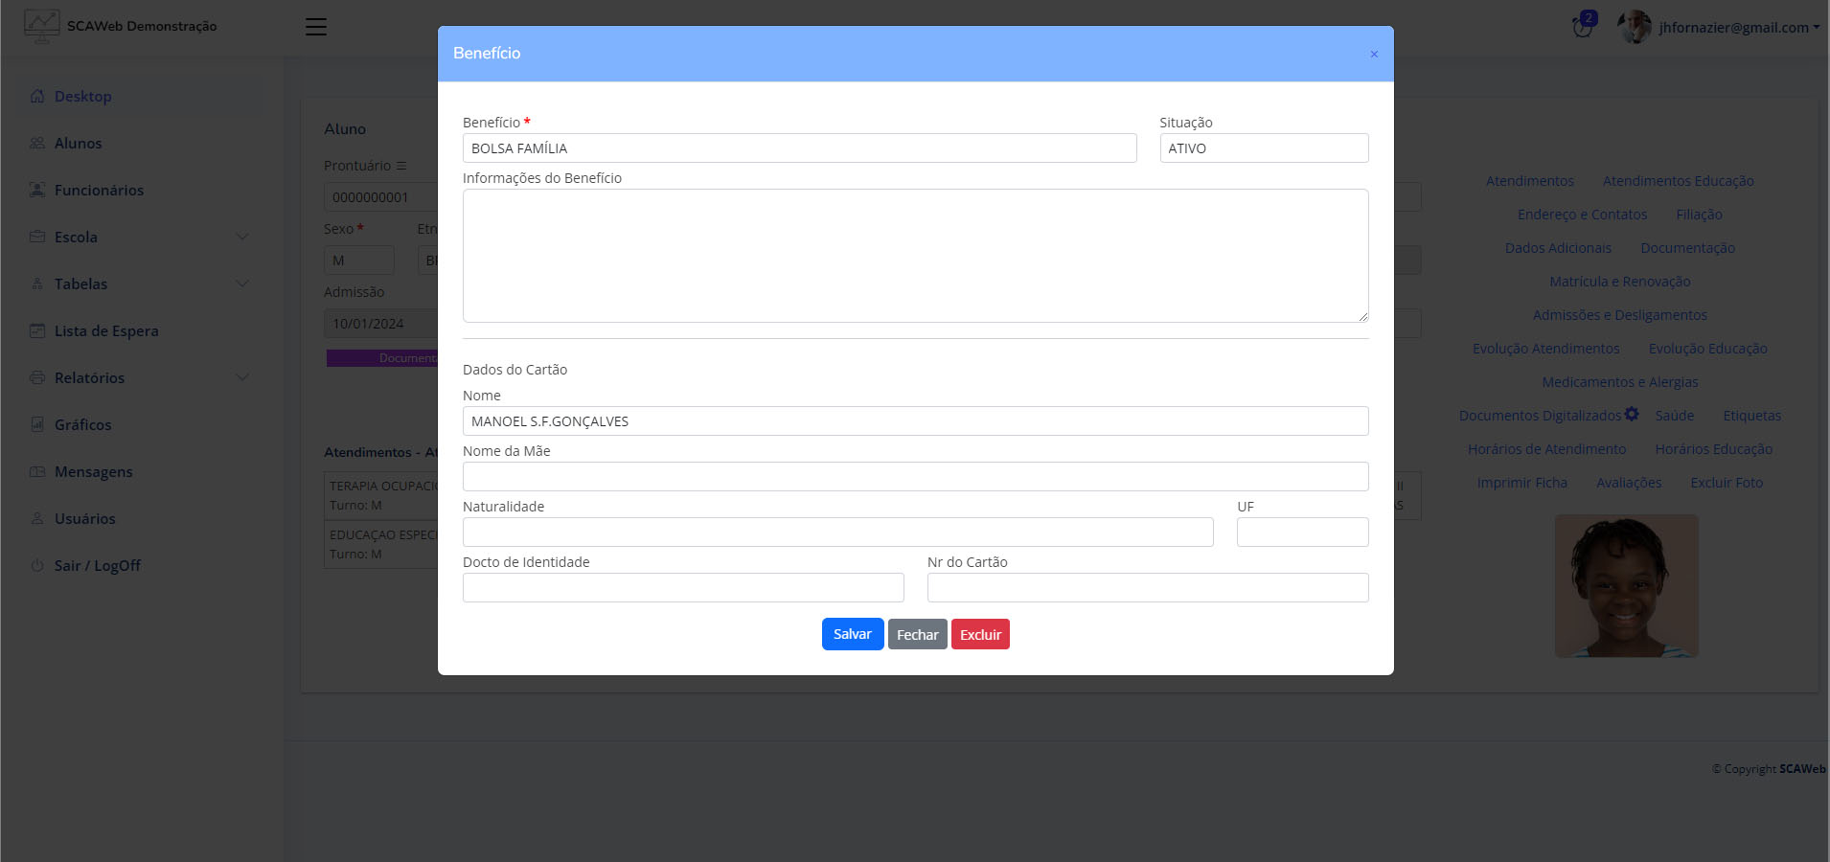Click the Sair / LogOff power icon
The height and width of the screenshot is (862, 1830).
coord(37,565)
